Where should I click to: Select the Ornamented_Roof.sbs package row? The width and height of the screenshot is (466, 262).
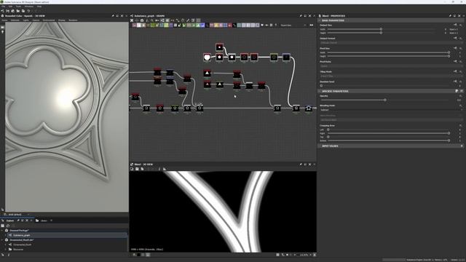click(21, 239)
